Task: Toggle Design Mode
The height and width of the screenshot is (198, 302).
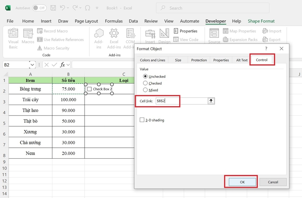Action: click(164, 36)
